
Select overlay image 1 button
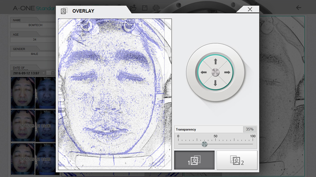[194, 160]
